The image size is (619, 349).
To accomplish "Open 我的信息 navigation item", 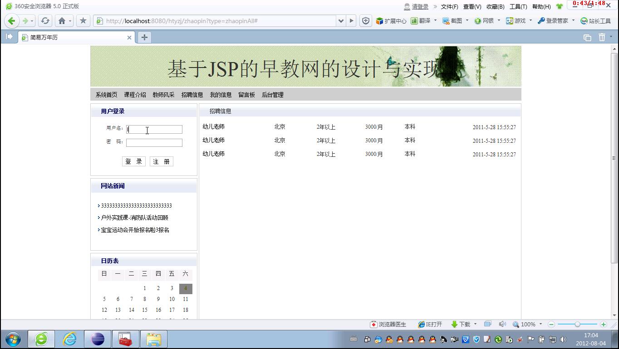I will point(221,95).
